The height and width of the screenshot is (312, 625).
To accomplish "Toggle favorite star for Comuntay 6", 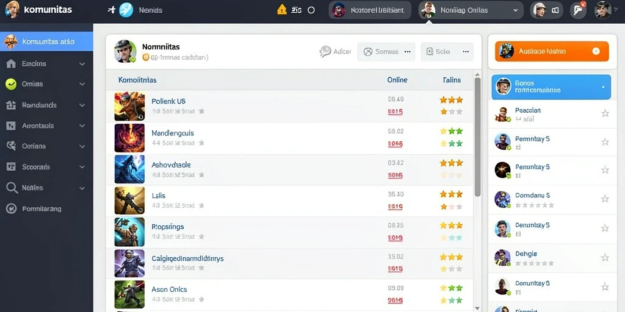I will (x=605, y=286).
